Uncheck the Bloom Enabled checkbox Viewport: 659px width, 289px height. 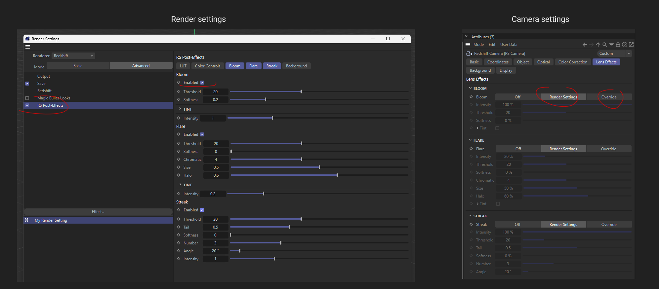pos(202,83)
